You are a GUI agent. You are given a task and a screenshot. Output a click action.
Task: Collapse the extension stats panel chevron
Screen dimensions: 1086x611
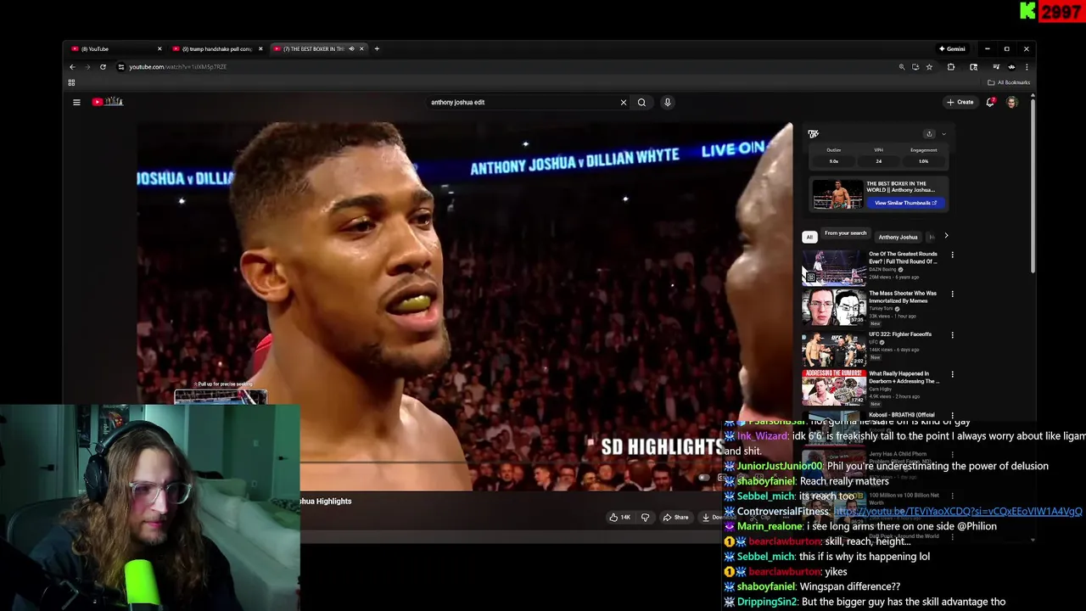943,133
